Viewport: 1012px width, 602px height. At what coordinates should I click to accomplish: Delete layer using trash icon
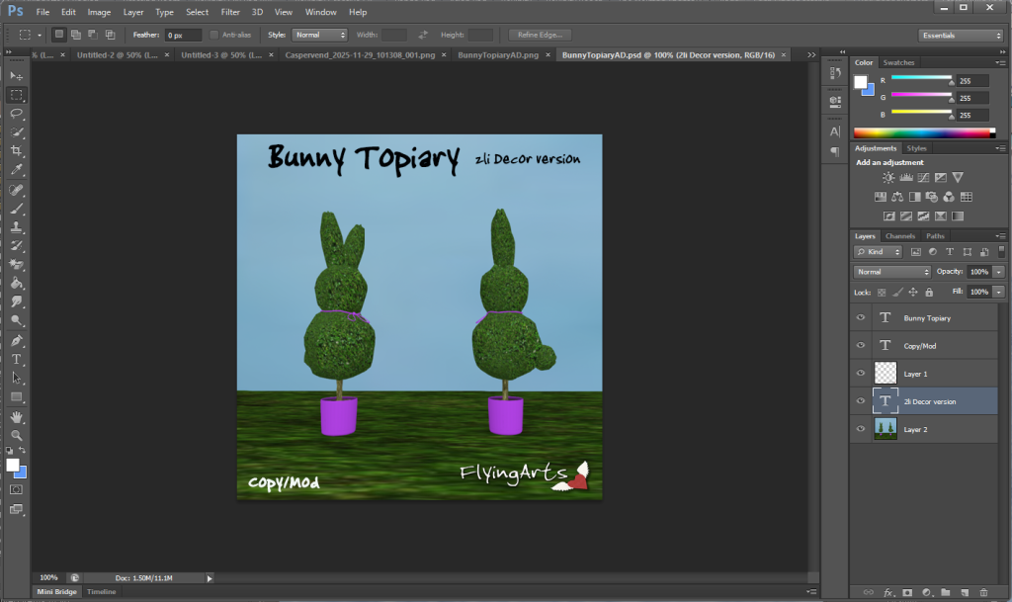982,592
